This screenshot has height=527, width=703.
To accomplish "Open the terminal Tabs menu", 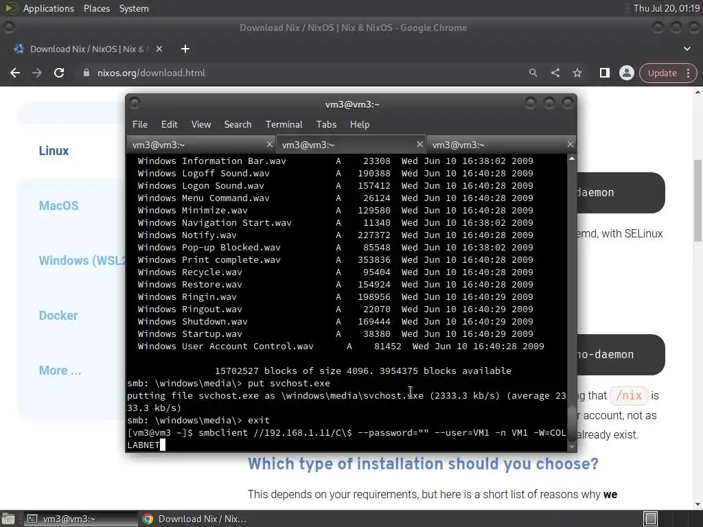I will 326,124.
